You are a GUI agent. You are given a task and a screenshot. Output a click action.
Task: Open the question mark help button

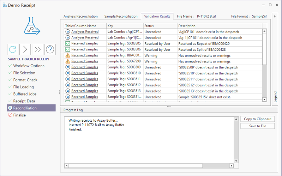pyautogui.click(x=50, y=49)
